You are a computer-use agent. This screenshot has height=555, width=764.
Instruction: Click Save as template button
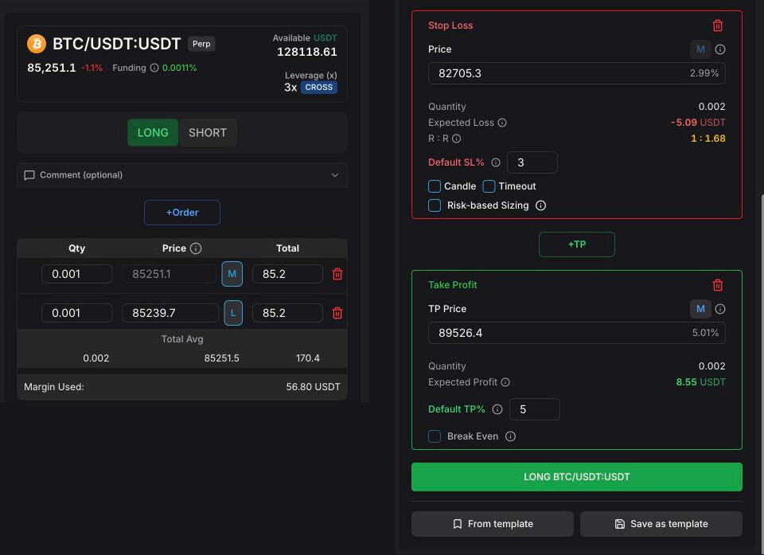[661, 524]
